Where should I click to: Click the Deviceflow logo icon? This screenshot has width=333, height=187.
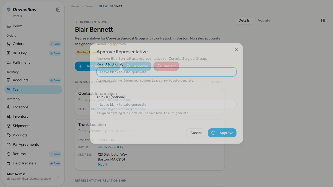[9, 10]
